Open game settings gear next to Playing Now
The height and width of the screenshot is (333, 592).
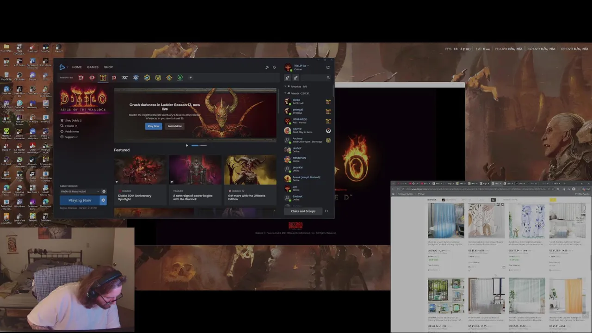[103, 200]
